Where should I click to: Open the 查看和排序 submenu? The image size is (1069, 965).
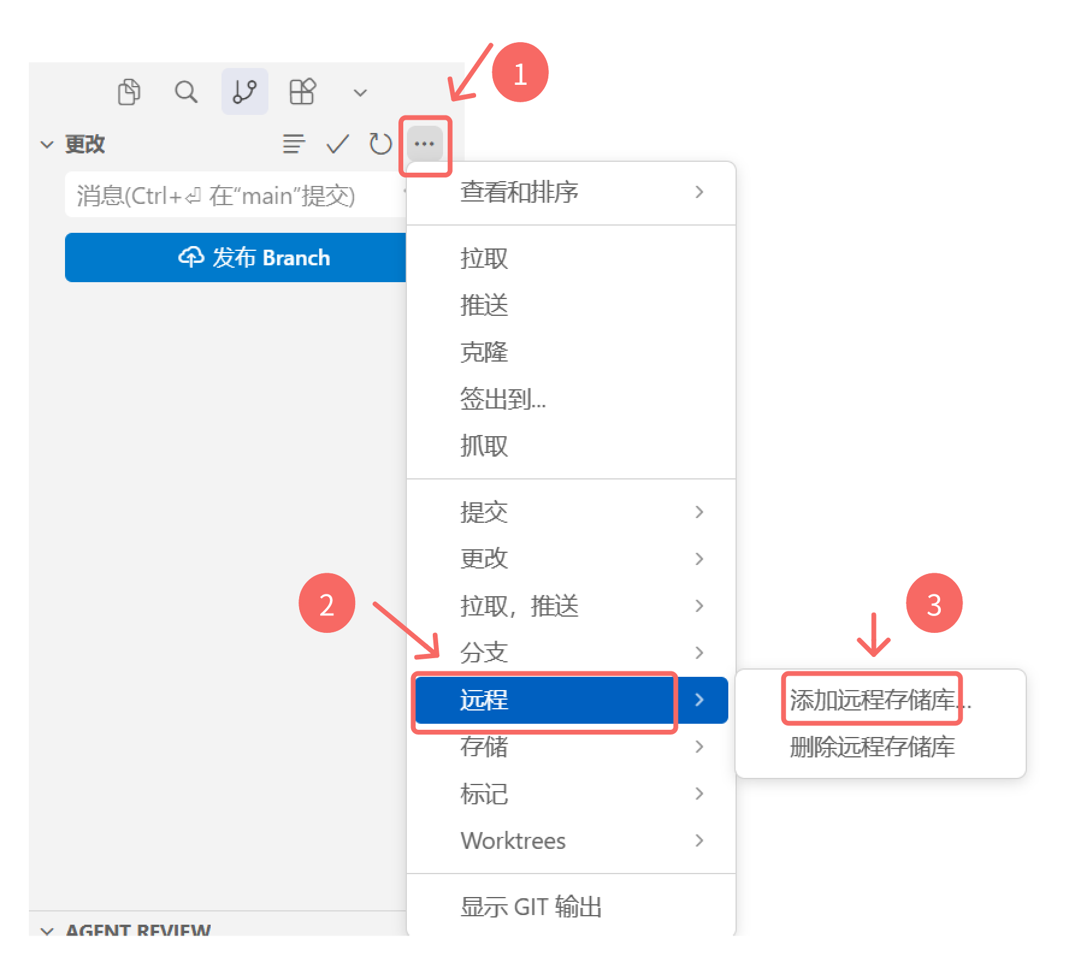pyautogui.click(x=519, y=192)
